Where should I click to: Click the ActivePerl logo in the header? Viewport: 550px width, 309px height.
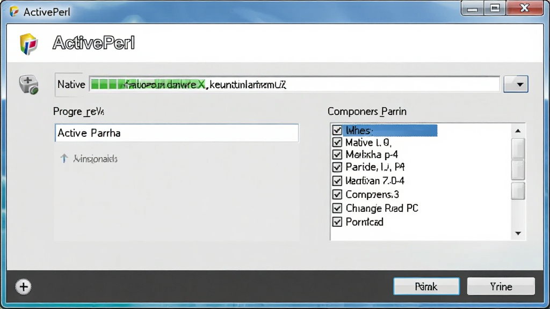click(29, 44)
